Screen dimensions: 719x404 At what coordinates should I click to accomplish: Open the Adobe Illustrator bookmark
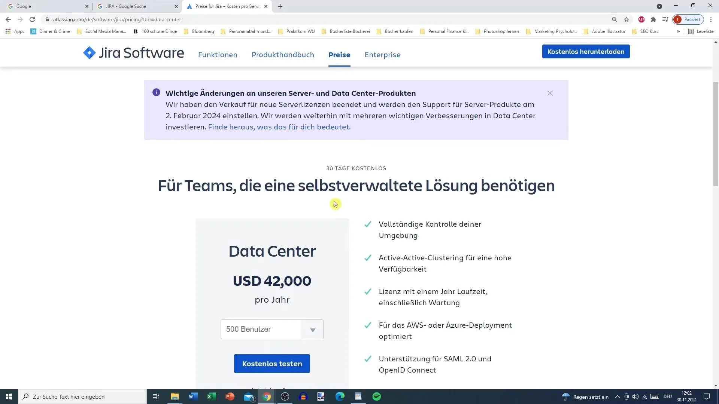pyautogui.click(x=604, y=31)
